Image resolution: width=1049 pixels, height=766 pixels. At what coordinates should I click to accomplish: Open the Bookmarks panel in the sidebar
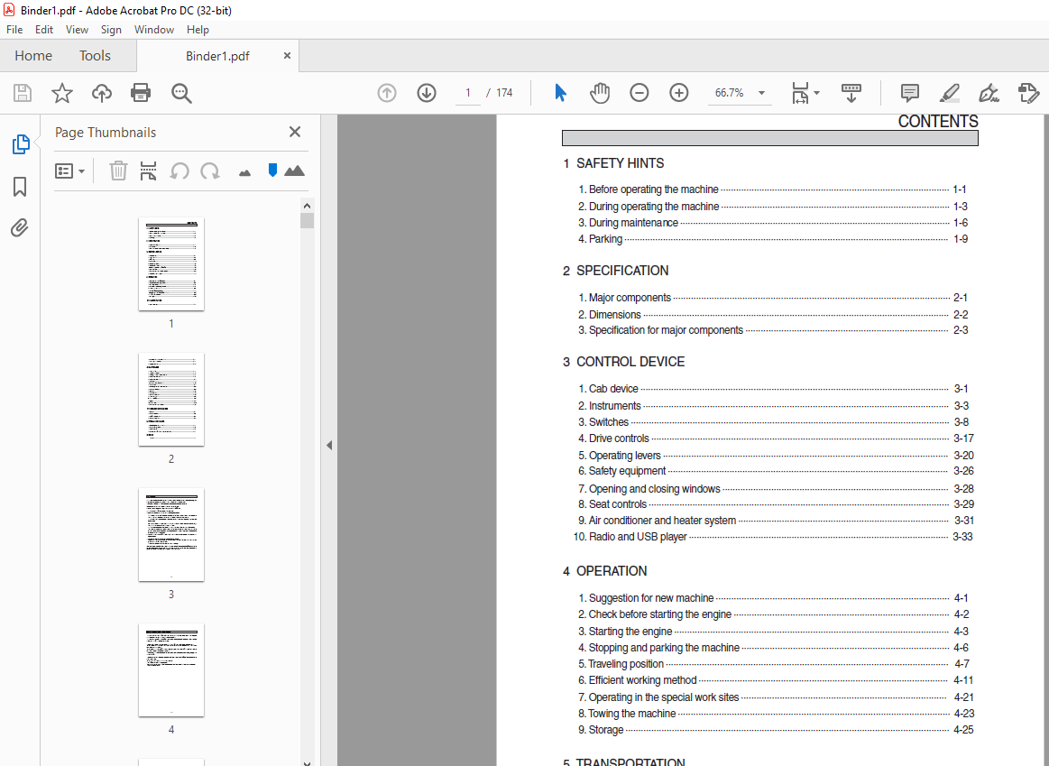20,187
